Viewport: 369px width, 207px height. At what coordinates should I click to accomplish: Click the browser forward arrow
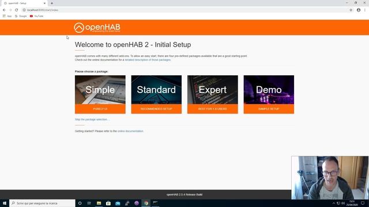point(10,10)
